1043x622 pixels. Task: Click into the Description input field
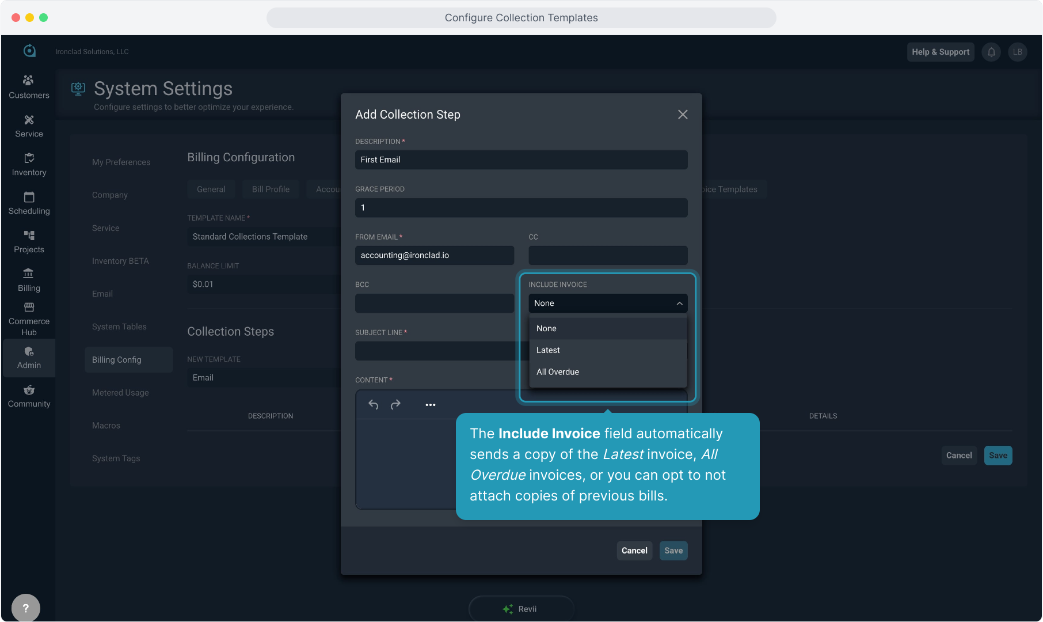[x=521, y=160]
